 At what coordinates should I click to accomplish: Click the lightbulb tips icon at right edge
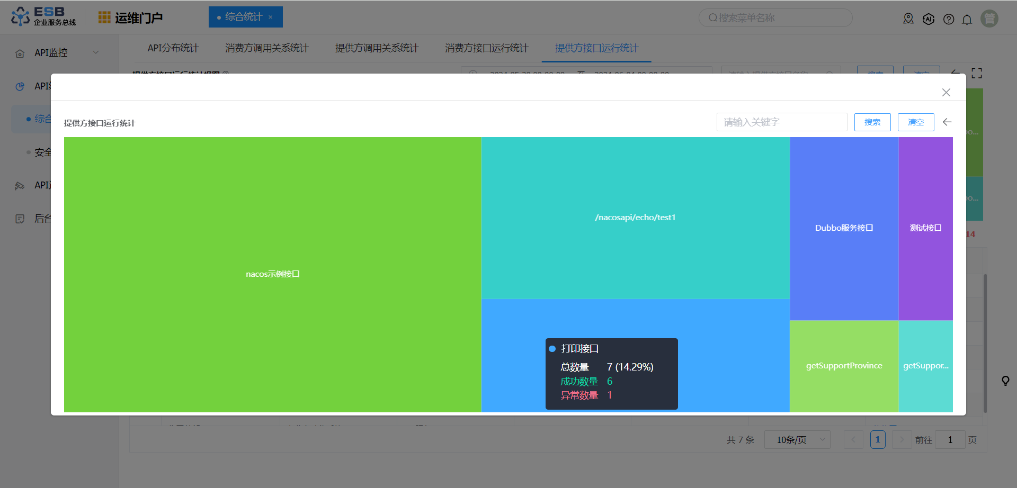tap(1005, 381)
